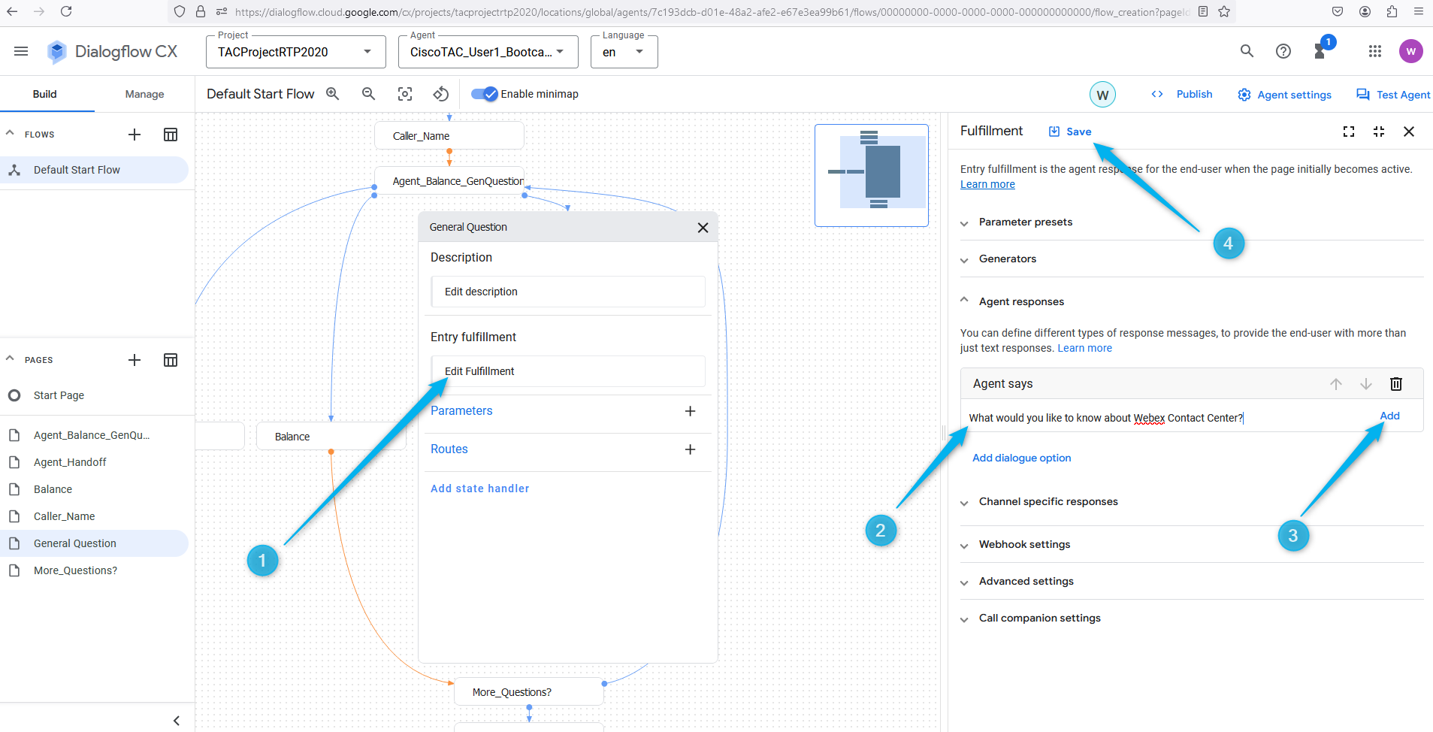The image size is (1433, 732).
Task: Open notifications icon with badge
Action: 1321,50
